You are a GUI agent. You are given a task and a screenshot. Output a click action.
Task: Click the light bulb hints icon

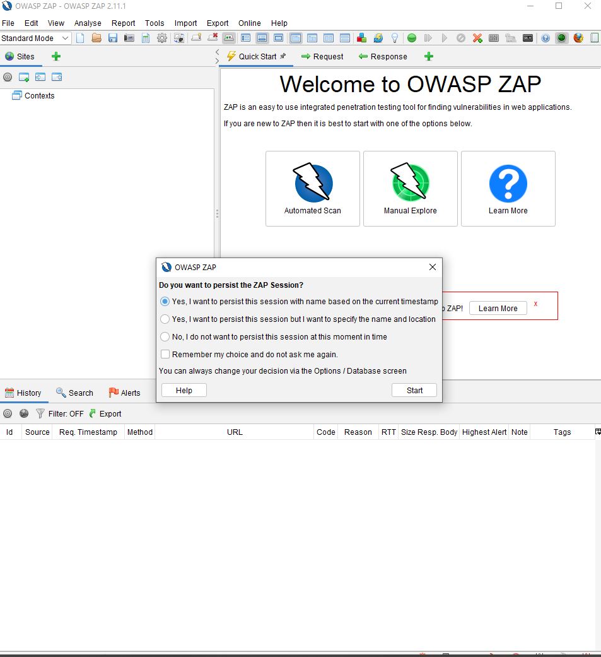[x=394, y=38]
